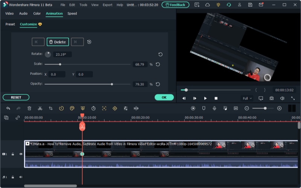Open the messages envelope icon
Viewport: 301px width, 188px height.
(261, 5)
